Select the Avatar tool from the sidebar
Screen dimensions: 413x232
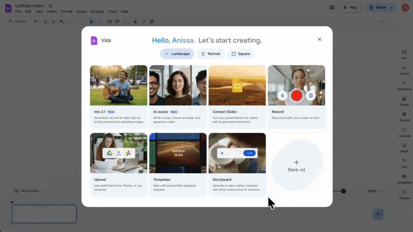pyautogui.click(x=404, y=70)
